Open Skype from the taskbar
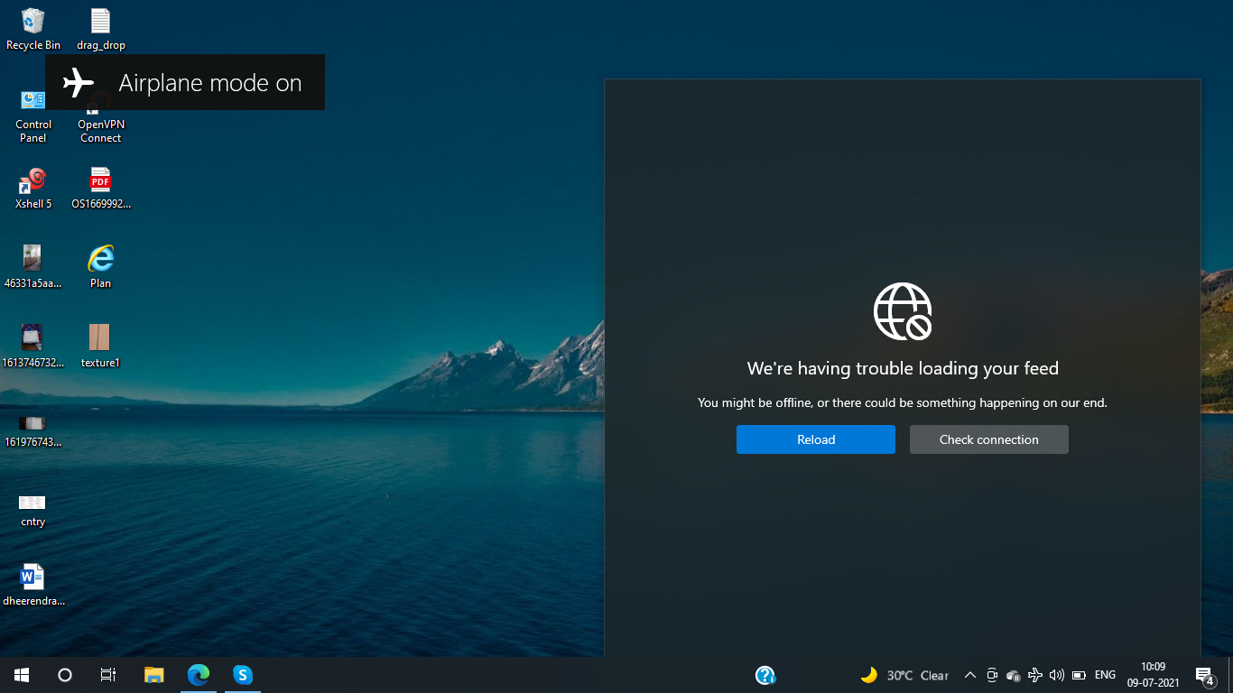The width and height of the screenshot is (1233, 693). point(242,675)
